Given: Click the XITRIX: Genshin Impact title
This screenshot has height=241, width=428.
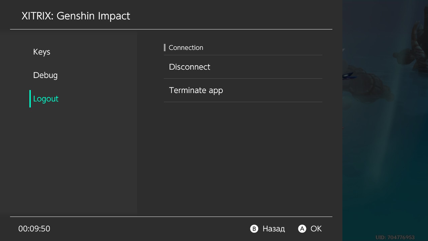Looking at the screenshot, I should [76, 15].
